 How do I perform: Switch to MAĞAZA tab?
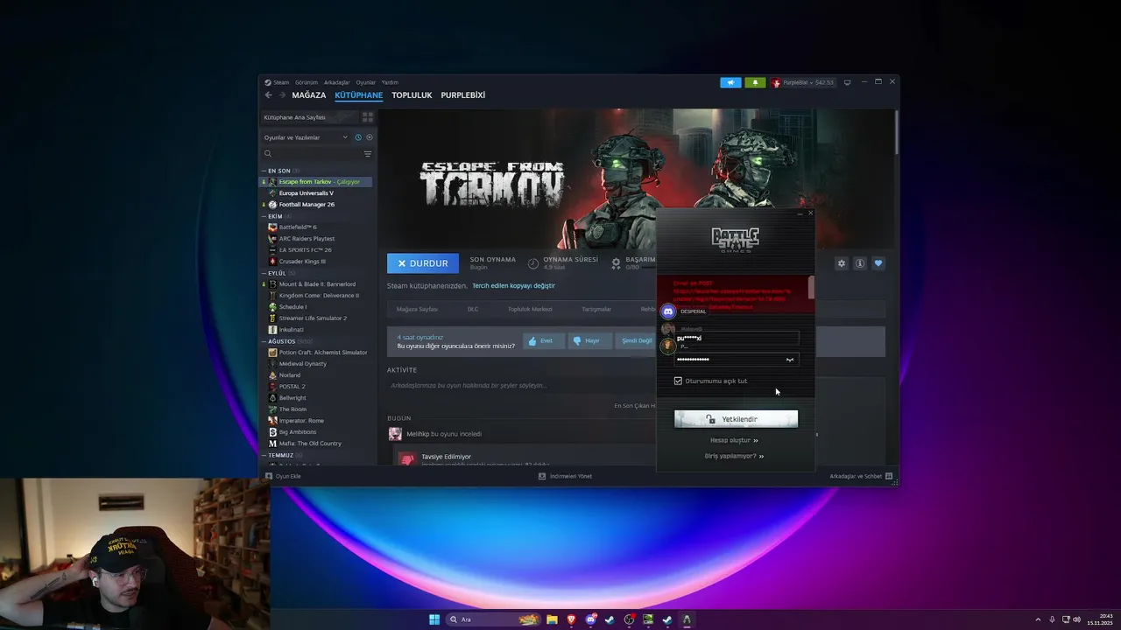point(309,95)
